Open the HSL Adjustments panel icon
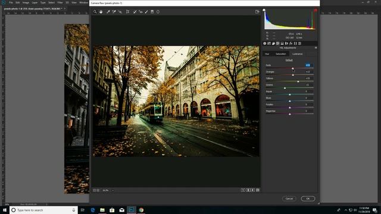The image size is (381, 214). (x=278, y=43)
